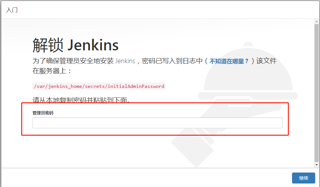Click the 入门 dialog title

[x=12, y=10]
